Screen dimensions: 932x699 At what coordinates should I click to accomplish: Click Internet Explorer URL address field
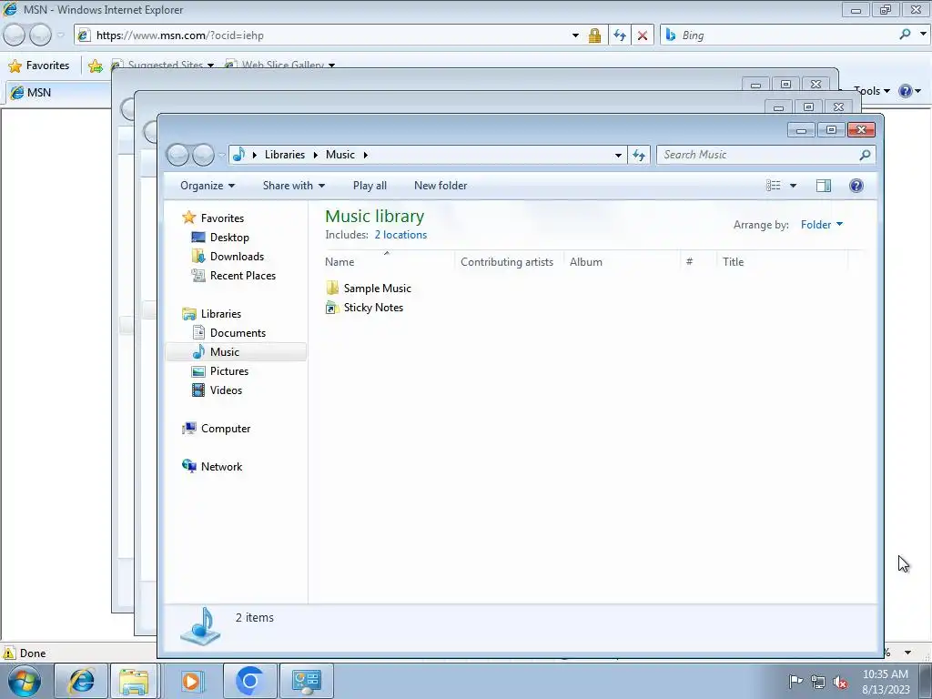[x=329, y=35]
